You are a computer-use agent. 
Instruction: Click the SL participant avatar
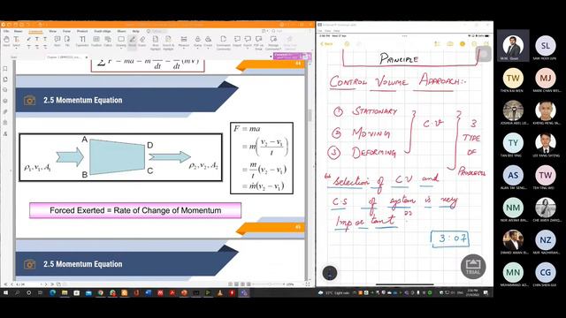[x=546, y=46]
